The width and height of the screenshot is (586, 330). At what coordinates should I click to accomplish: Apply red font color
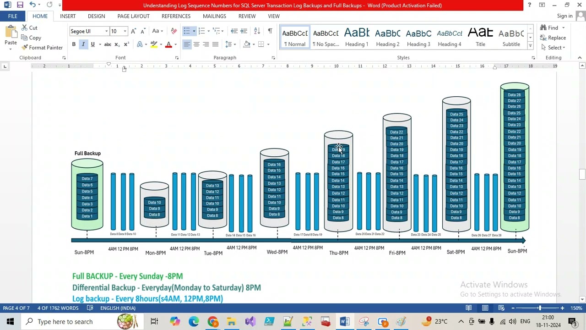(168, 44)
